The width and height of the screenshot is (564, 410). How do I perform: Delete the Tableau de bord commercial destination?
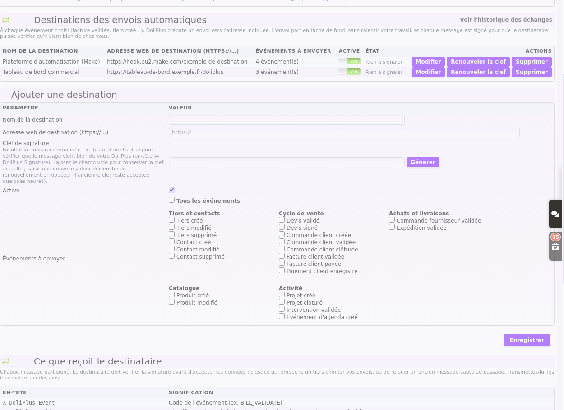[532, 72]
